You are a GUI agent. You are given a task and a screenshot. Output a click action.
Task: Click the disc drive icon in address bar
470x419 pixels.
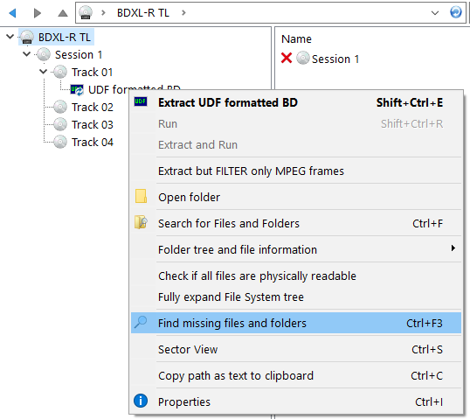tap(86, 12)
